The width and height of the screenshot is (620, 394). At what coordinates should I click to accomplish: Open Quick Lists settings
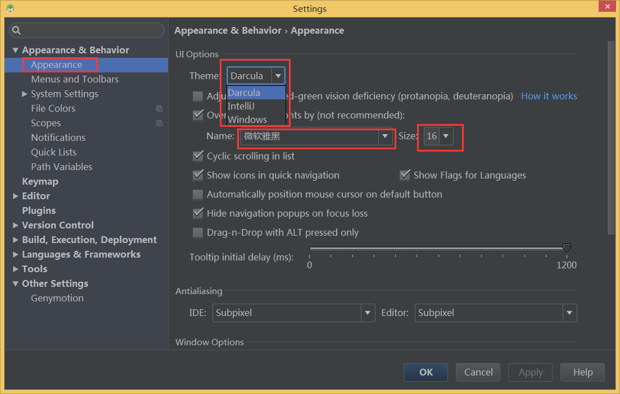coord(54,153)
